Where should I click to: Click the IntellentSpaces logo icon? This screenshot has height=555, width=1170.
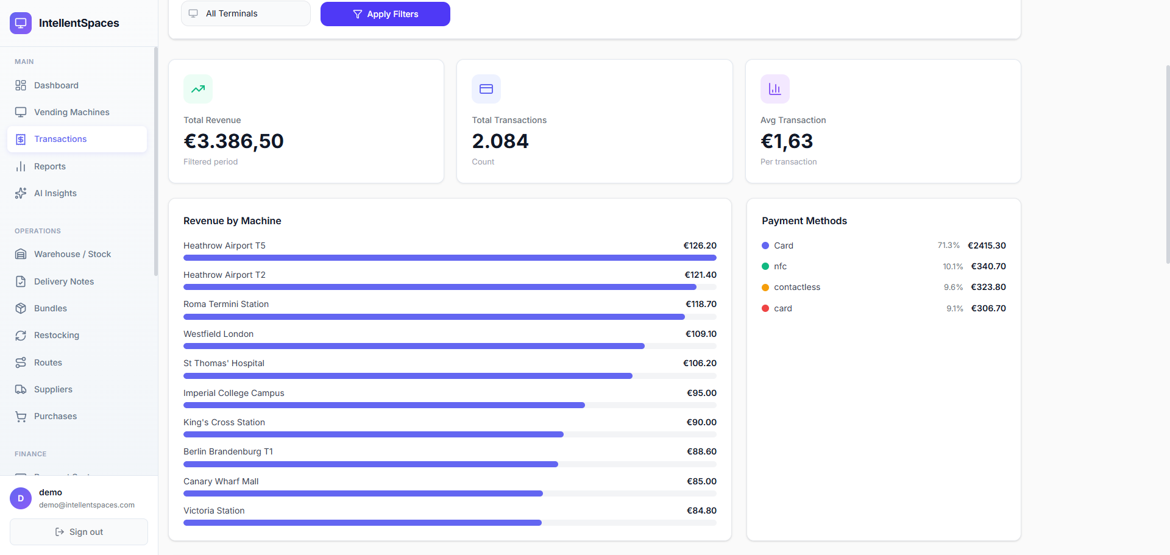click(21, 23)
